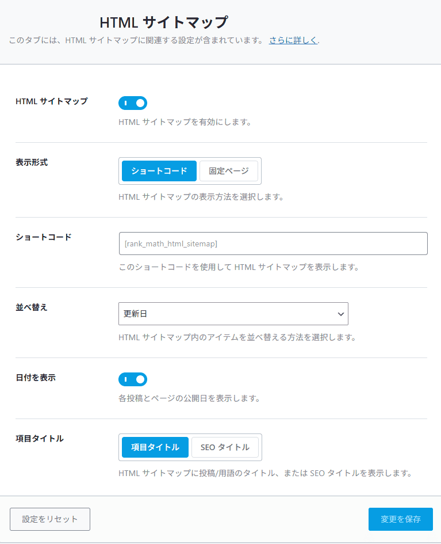Click the shortcode input field
This screenshot has height=544, width=441.
[273, 243]
